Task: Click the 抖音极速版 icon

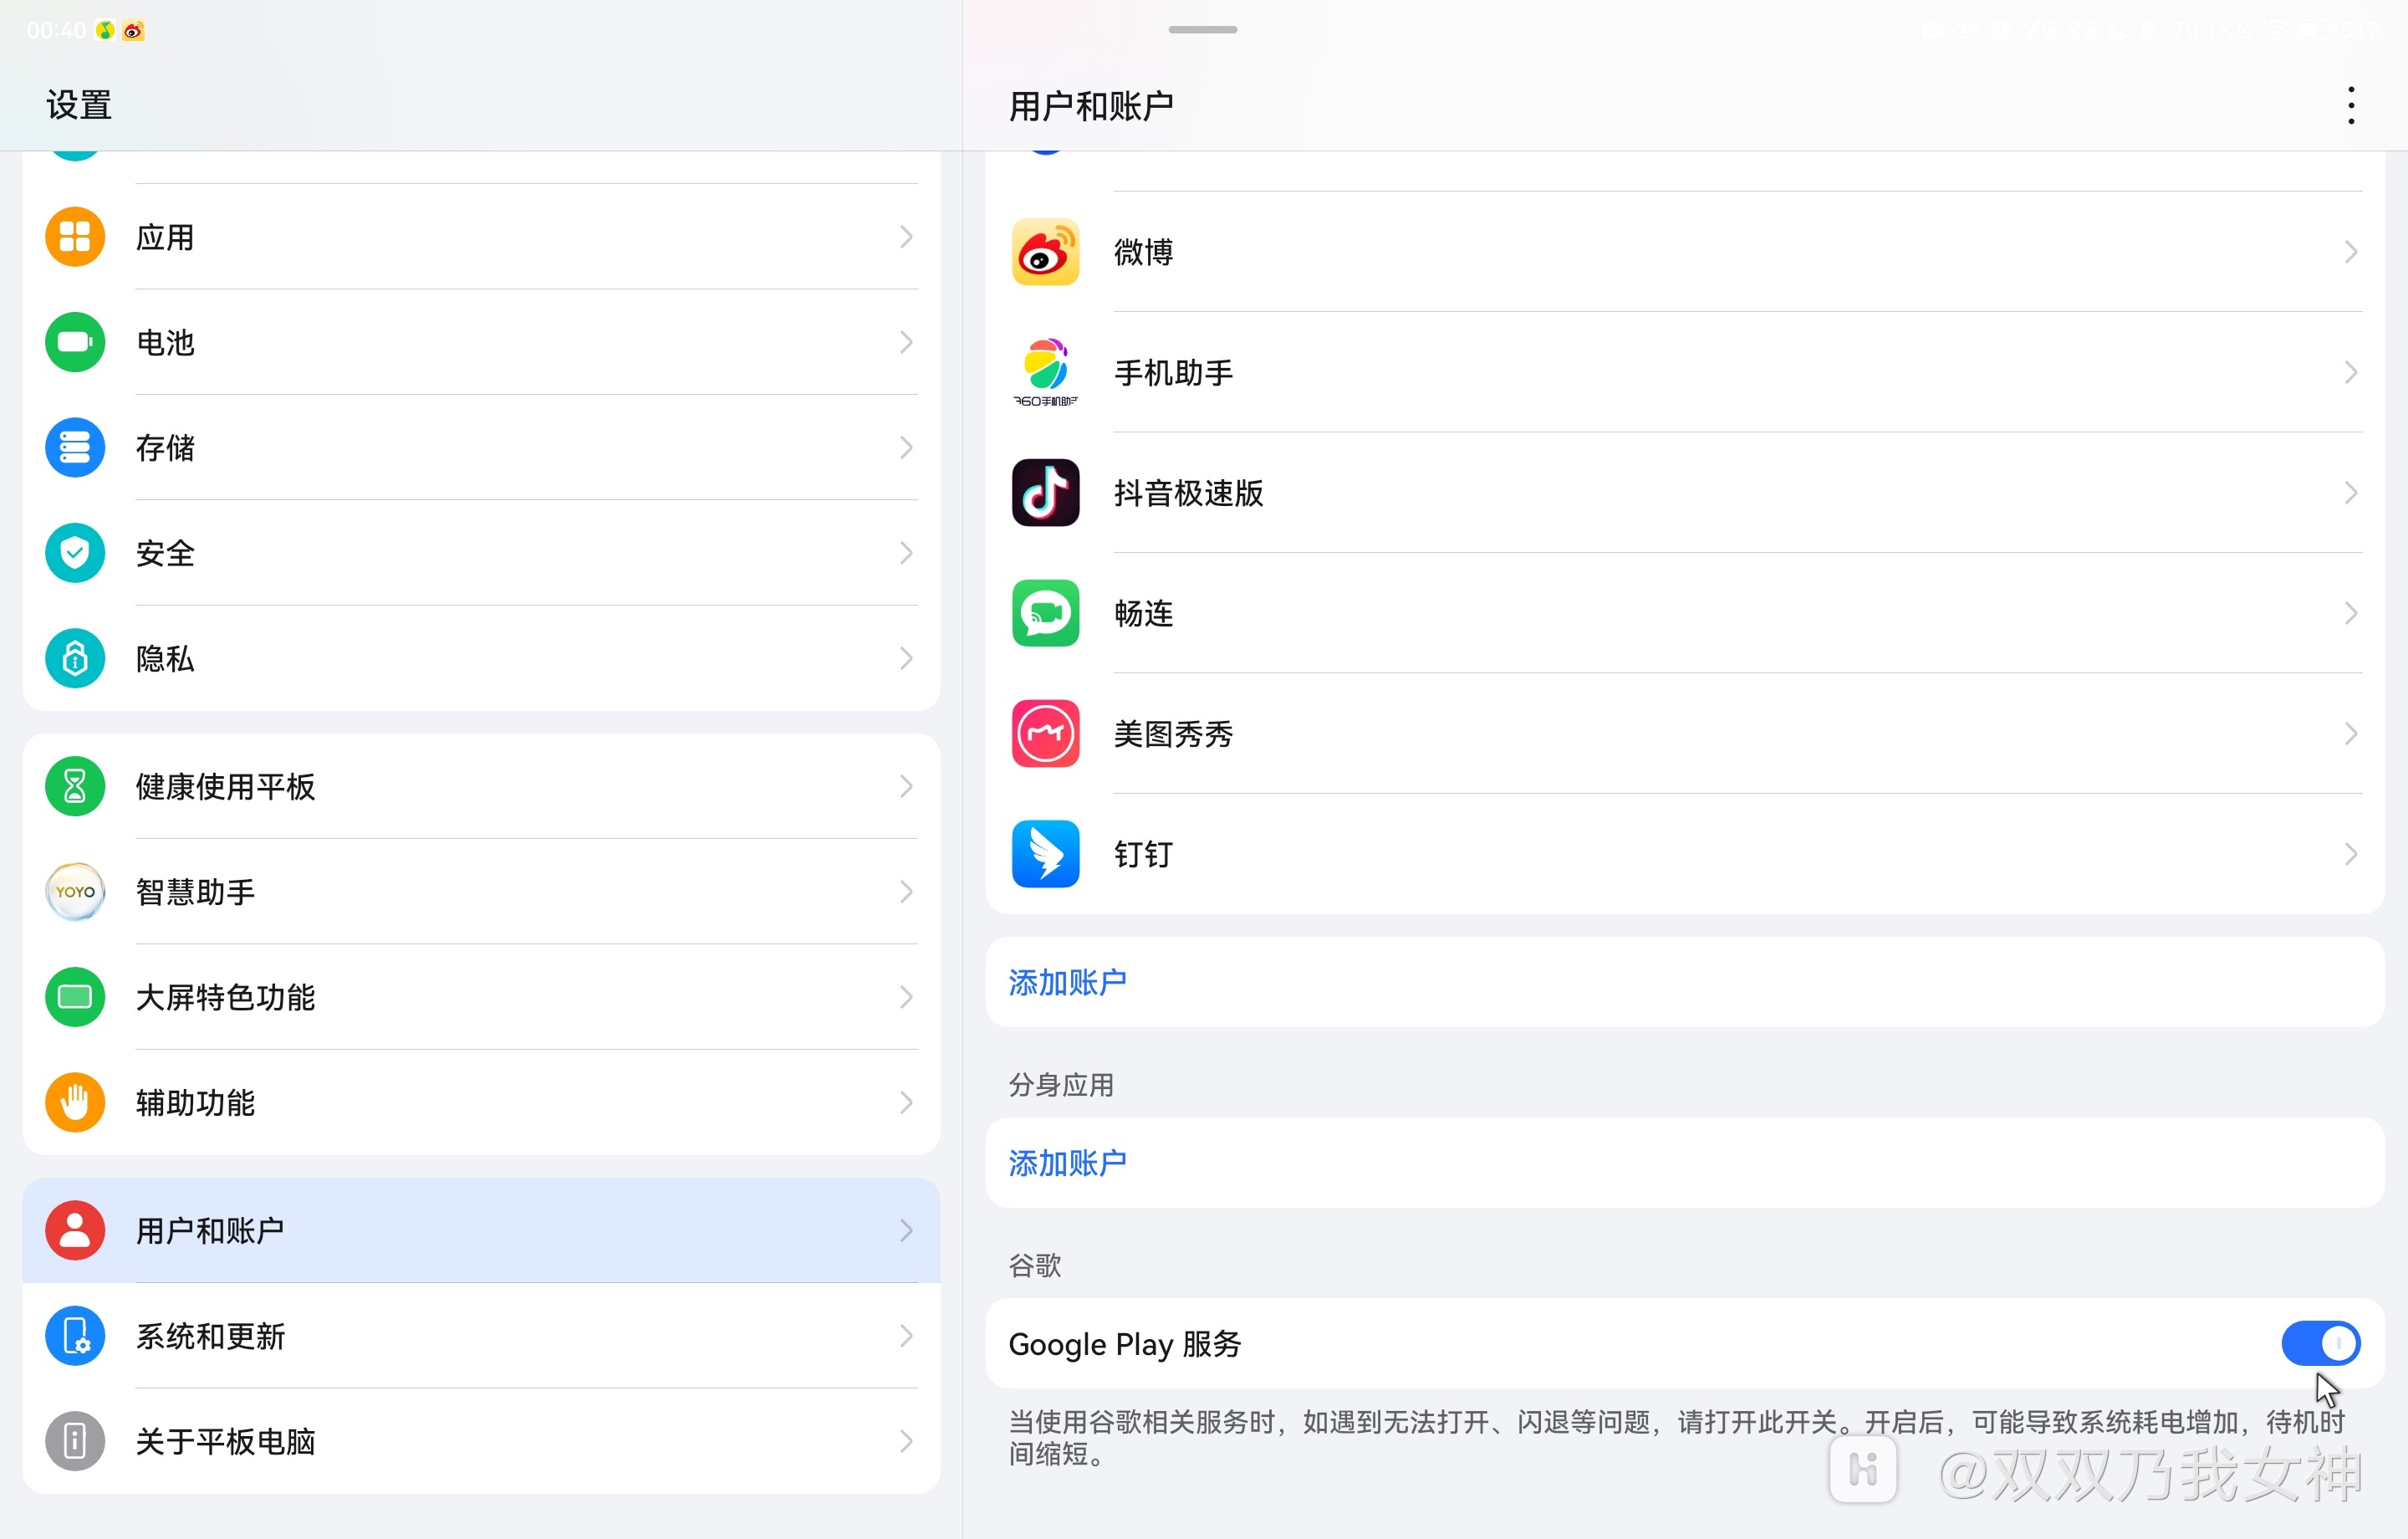Action: click(1045, 493)
